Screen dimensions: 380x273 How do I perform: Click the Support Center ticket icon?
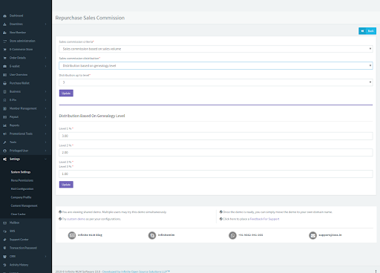click(x=4, y=240)
